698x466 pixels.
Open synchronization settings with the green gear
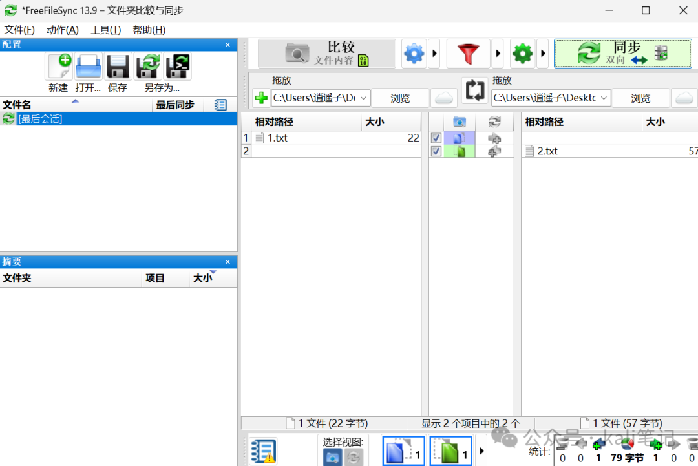point(523,54)
